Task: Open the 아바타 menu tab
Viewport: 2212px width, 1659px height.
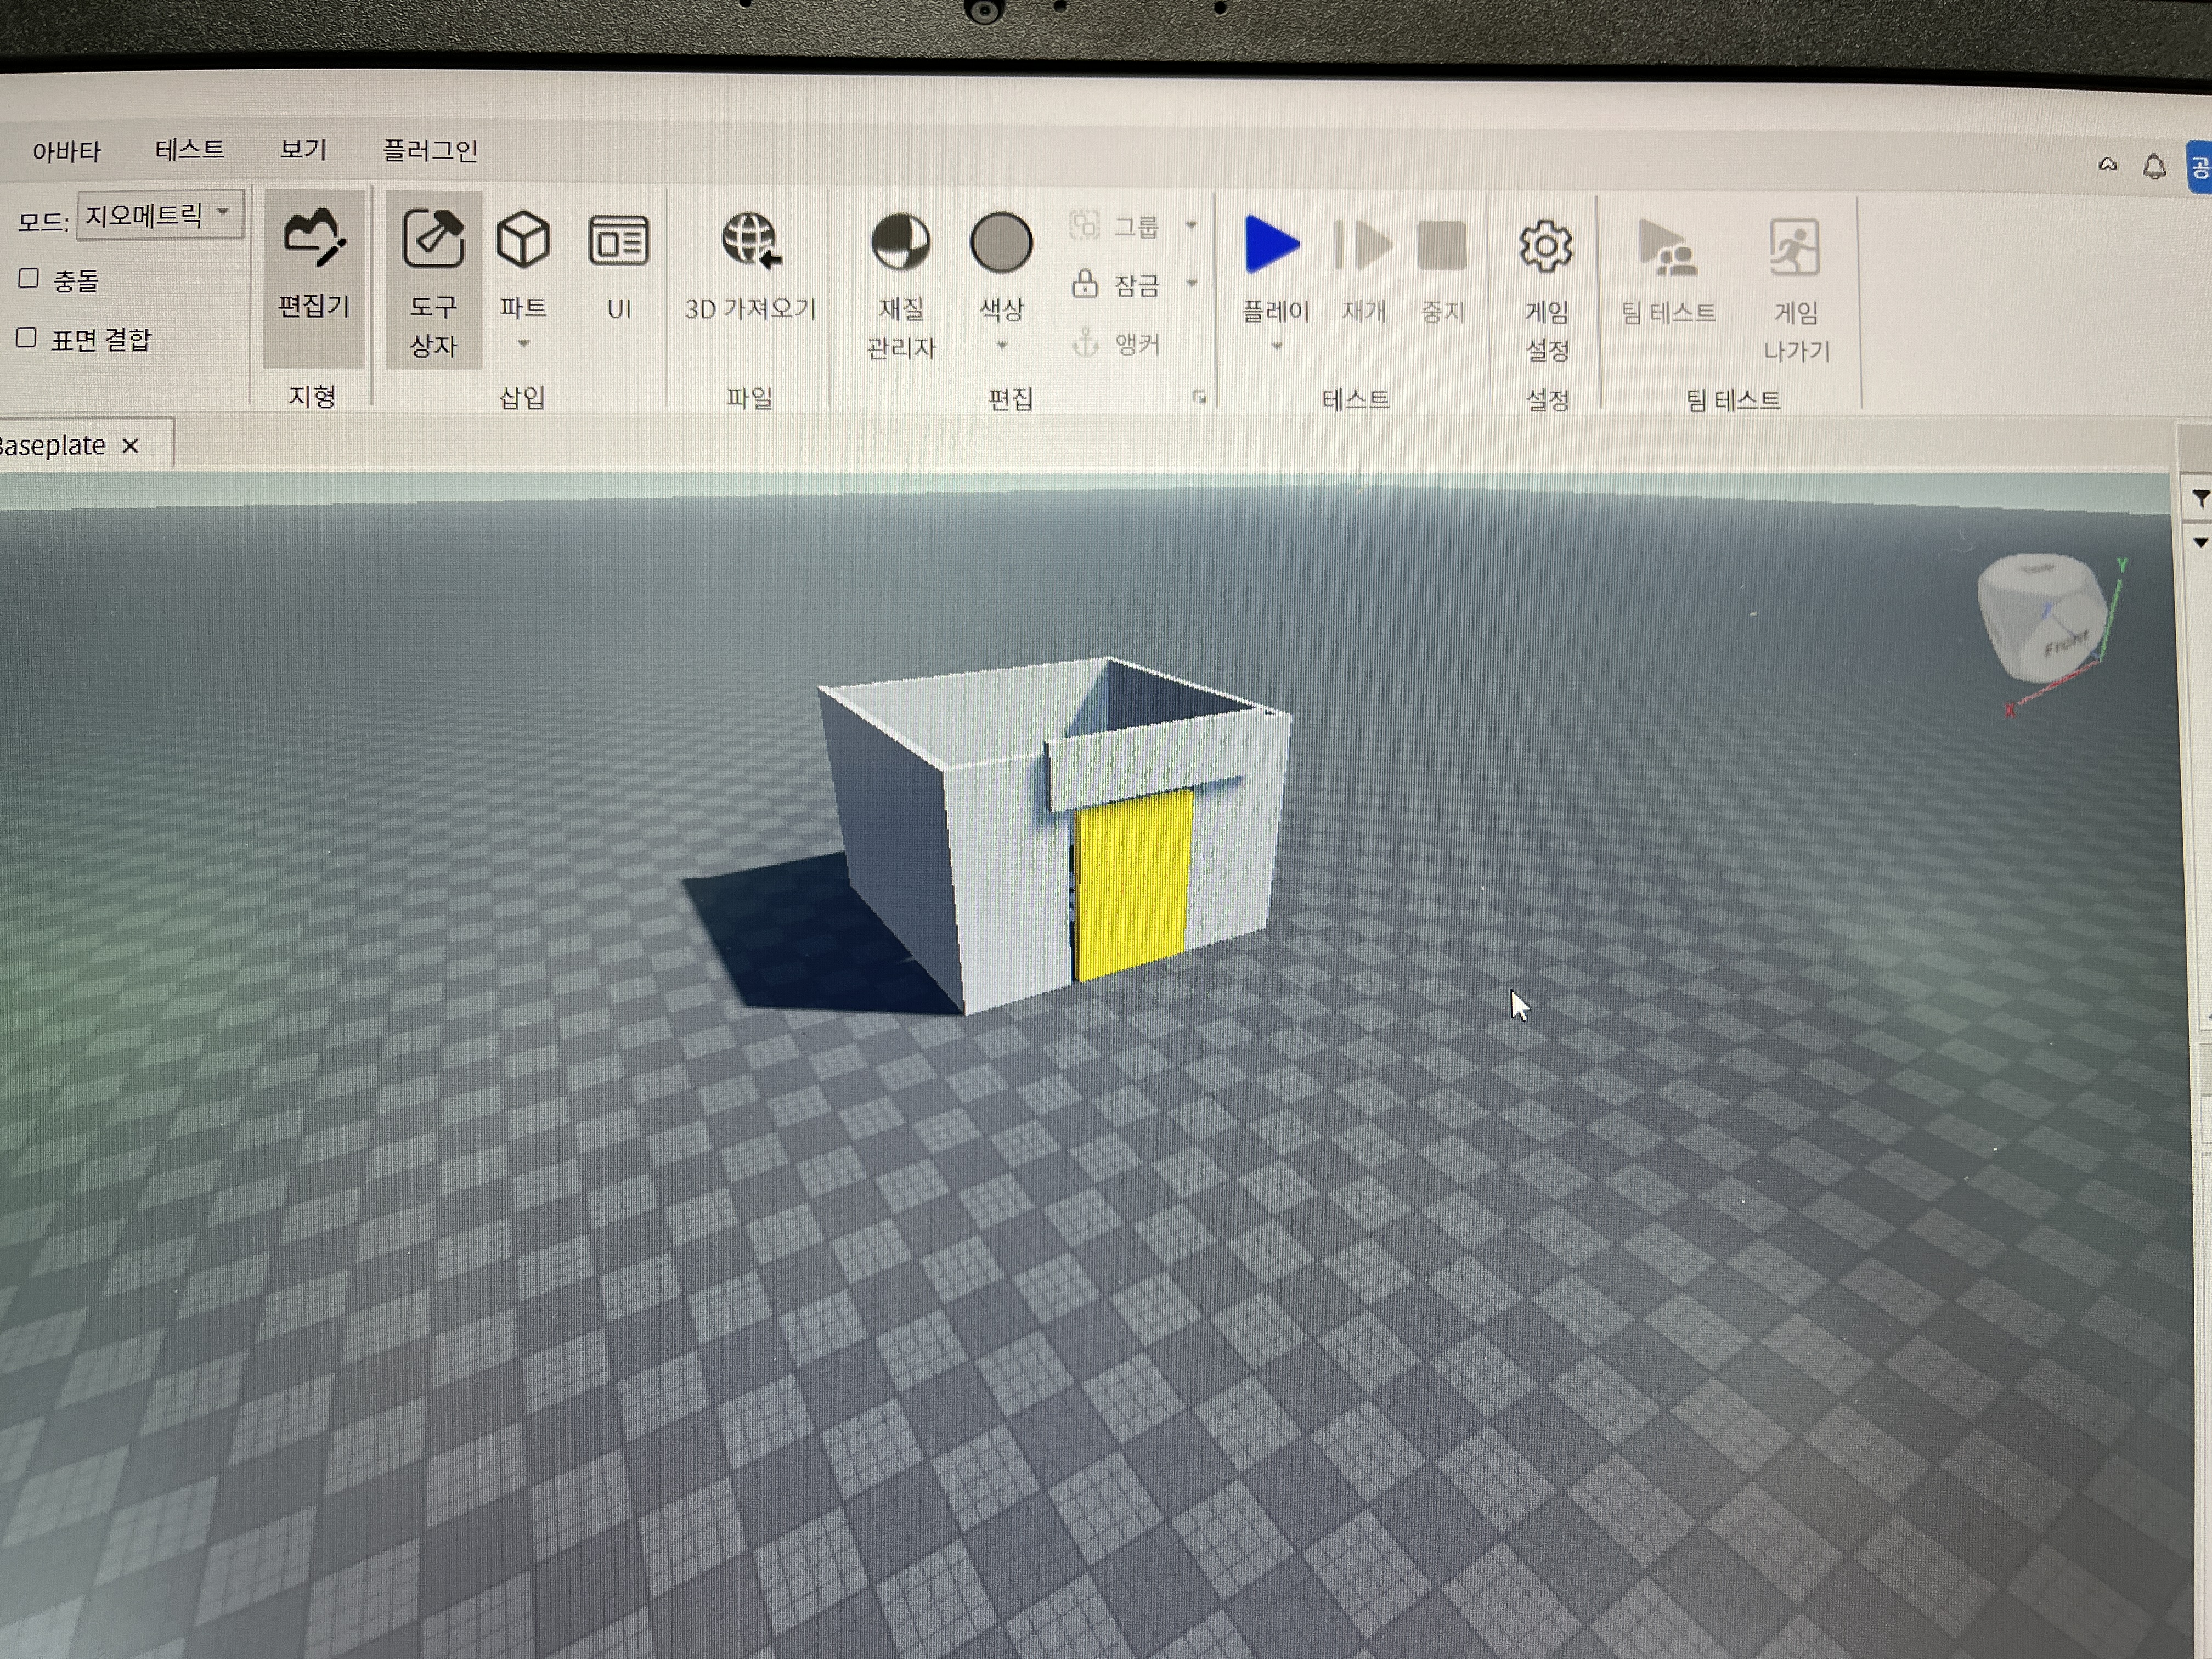Action: [66, 151]
